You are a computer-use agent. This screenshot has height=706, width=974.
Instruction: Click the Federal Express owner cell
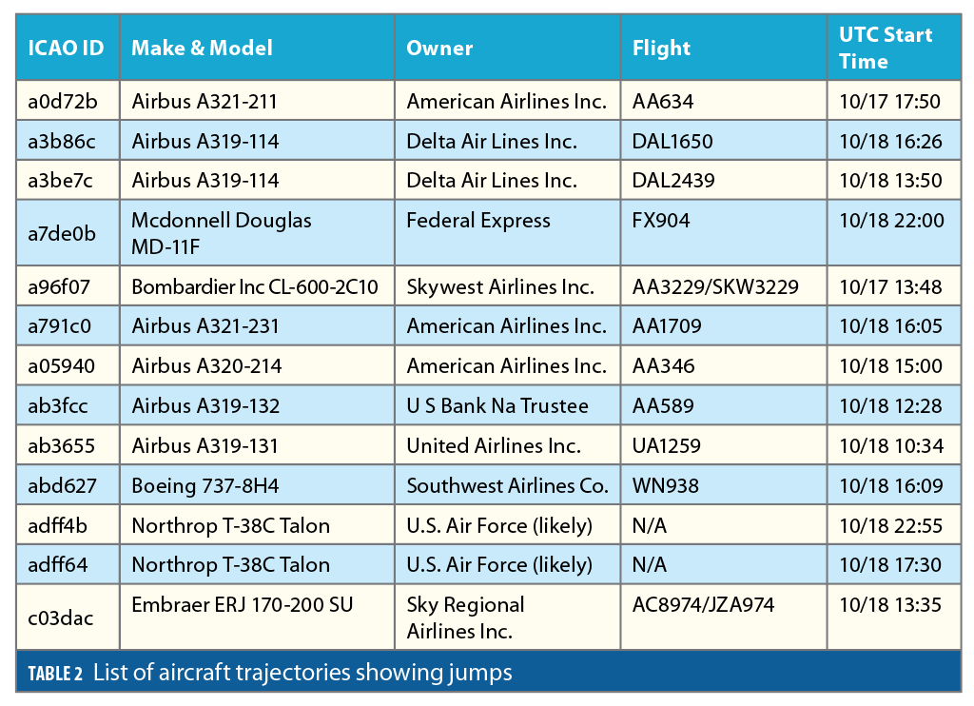click(478, 221)
